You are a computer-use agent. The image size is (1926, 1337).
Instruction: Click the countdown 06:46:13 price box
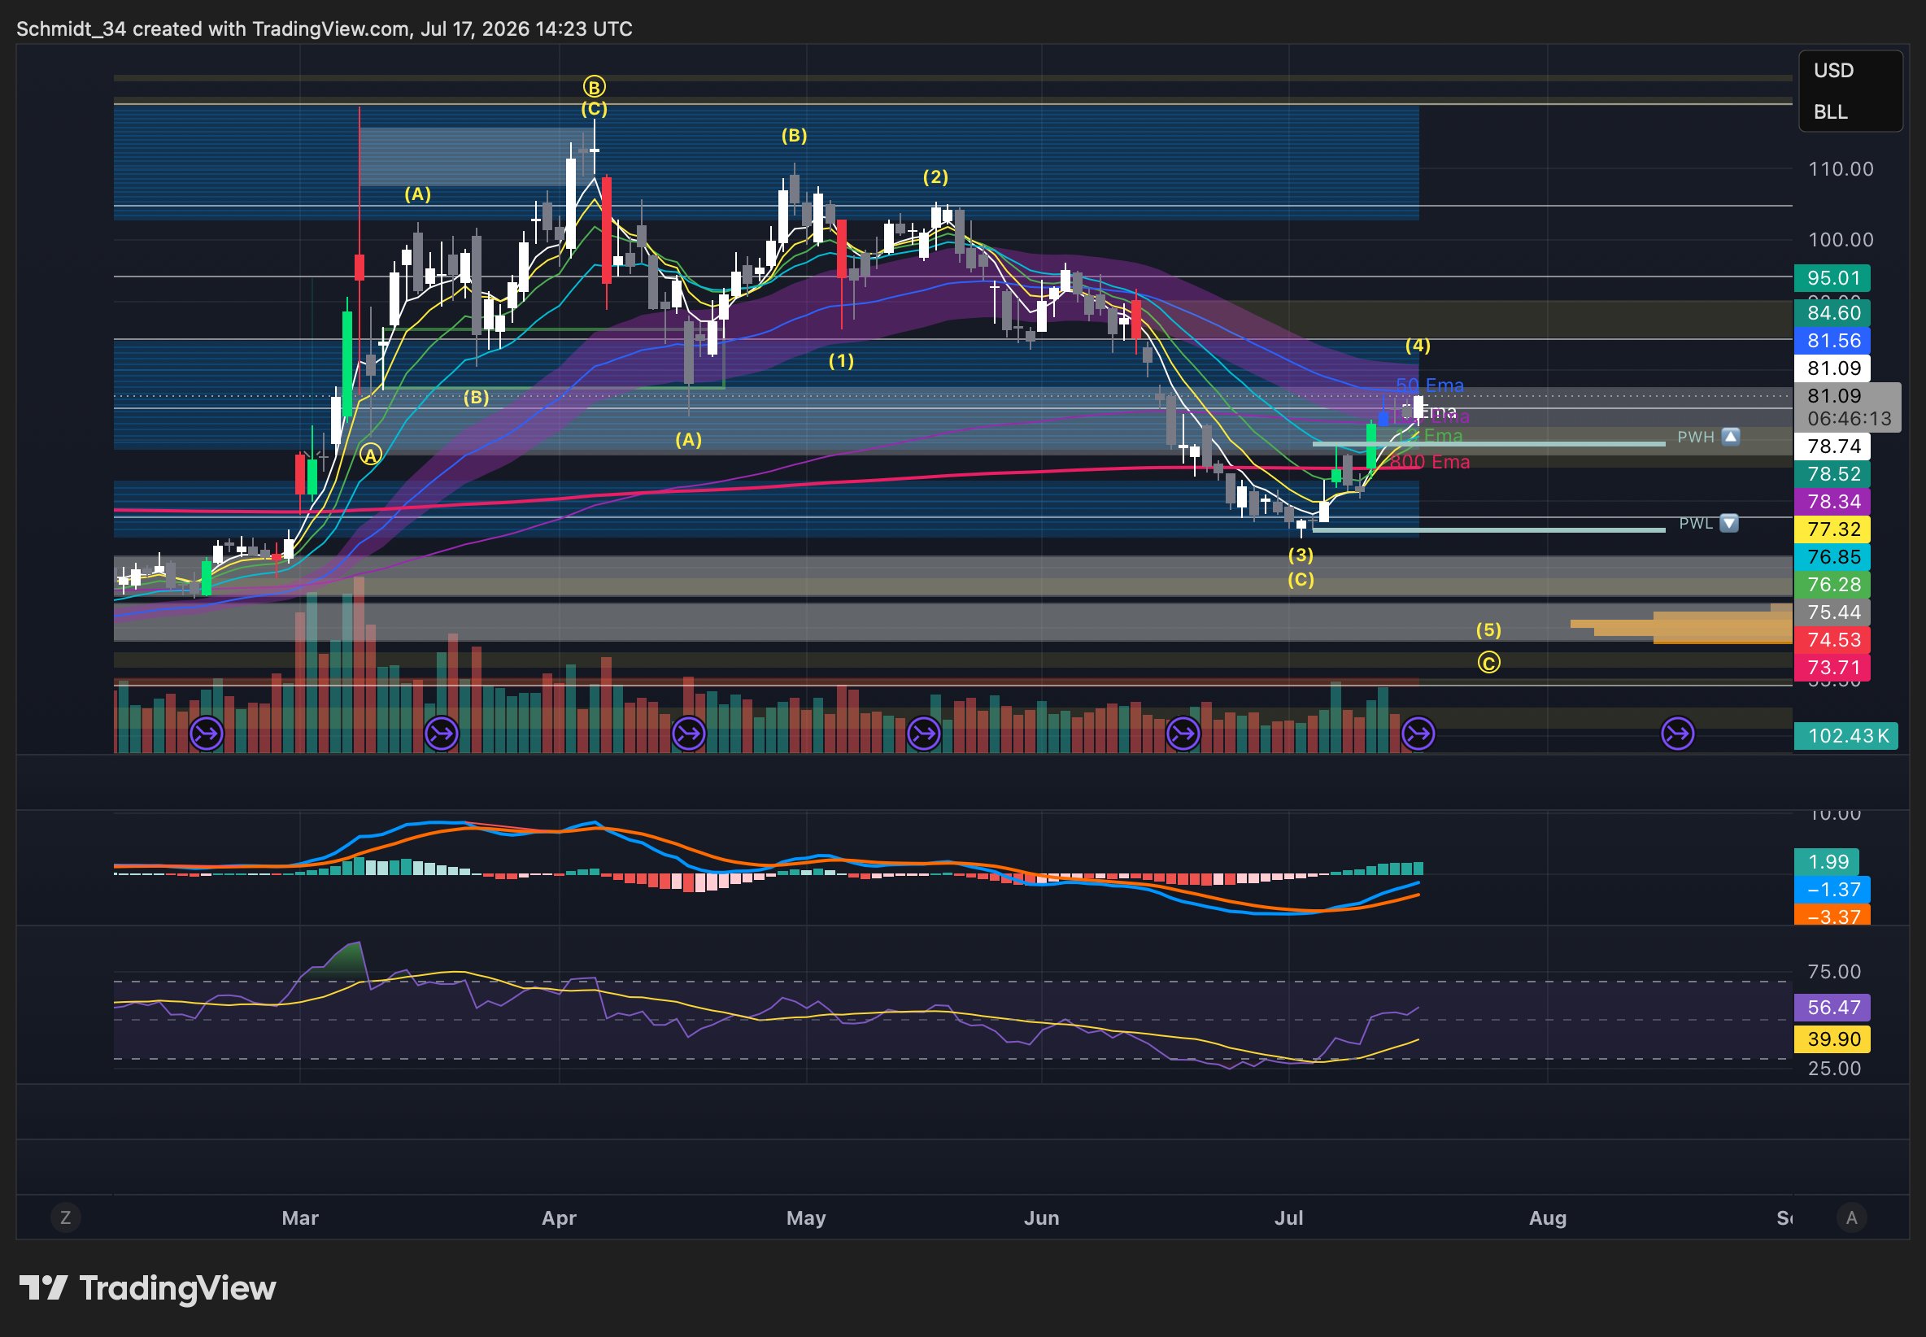point(1847,407)
